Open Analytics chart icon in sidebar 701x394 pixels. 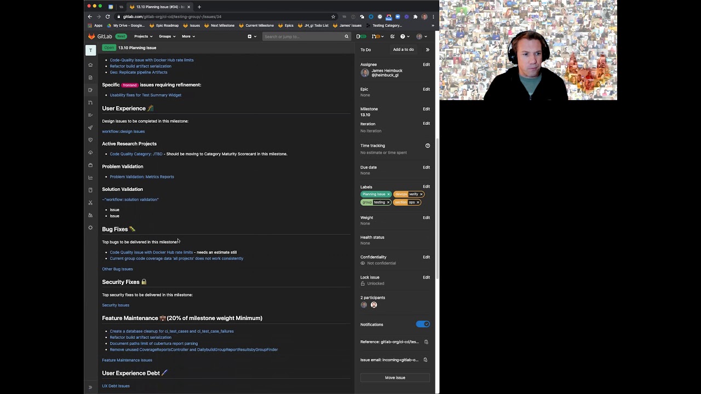90,177
